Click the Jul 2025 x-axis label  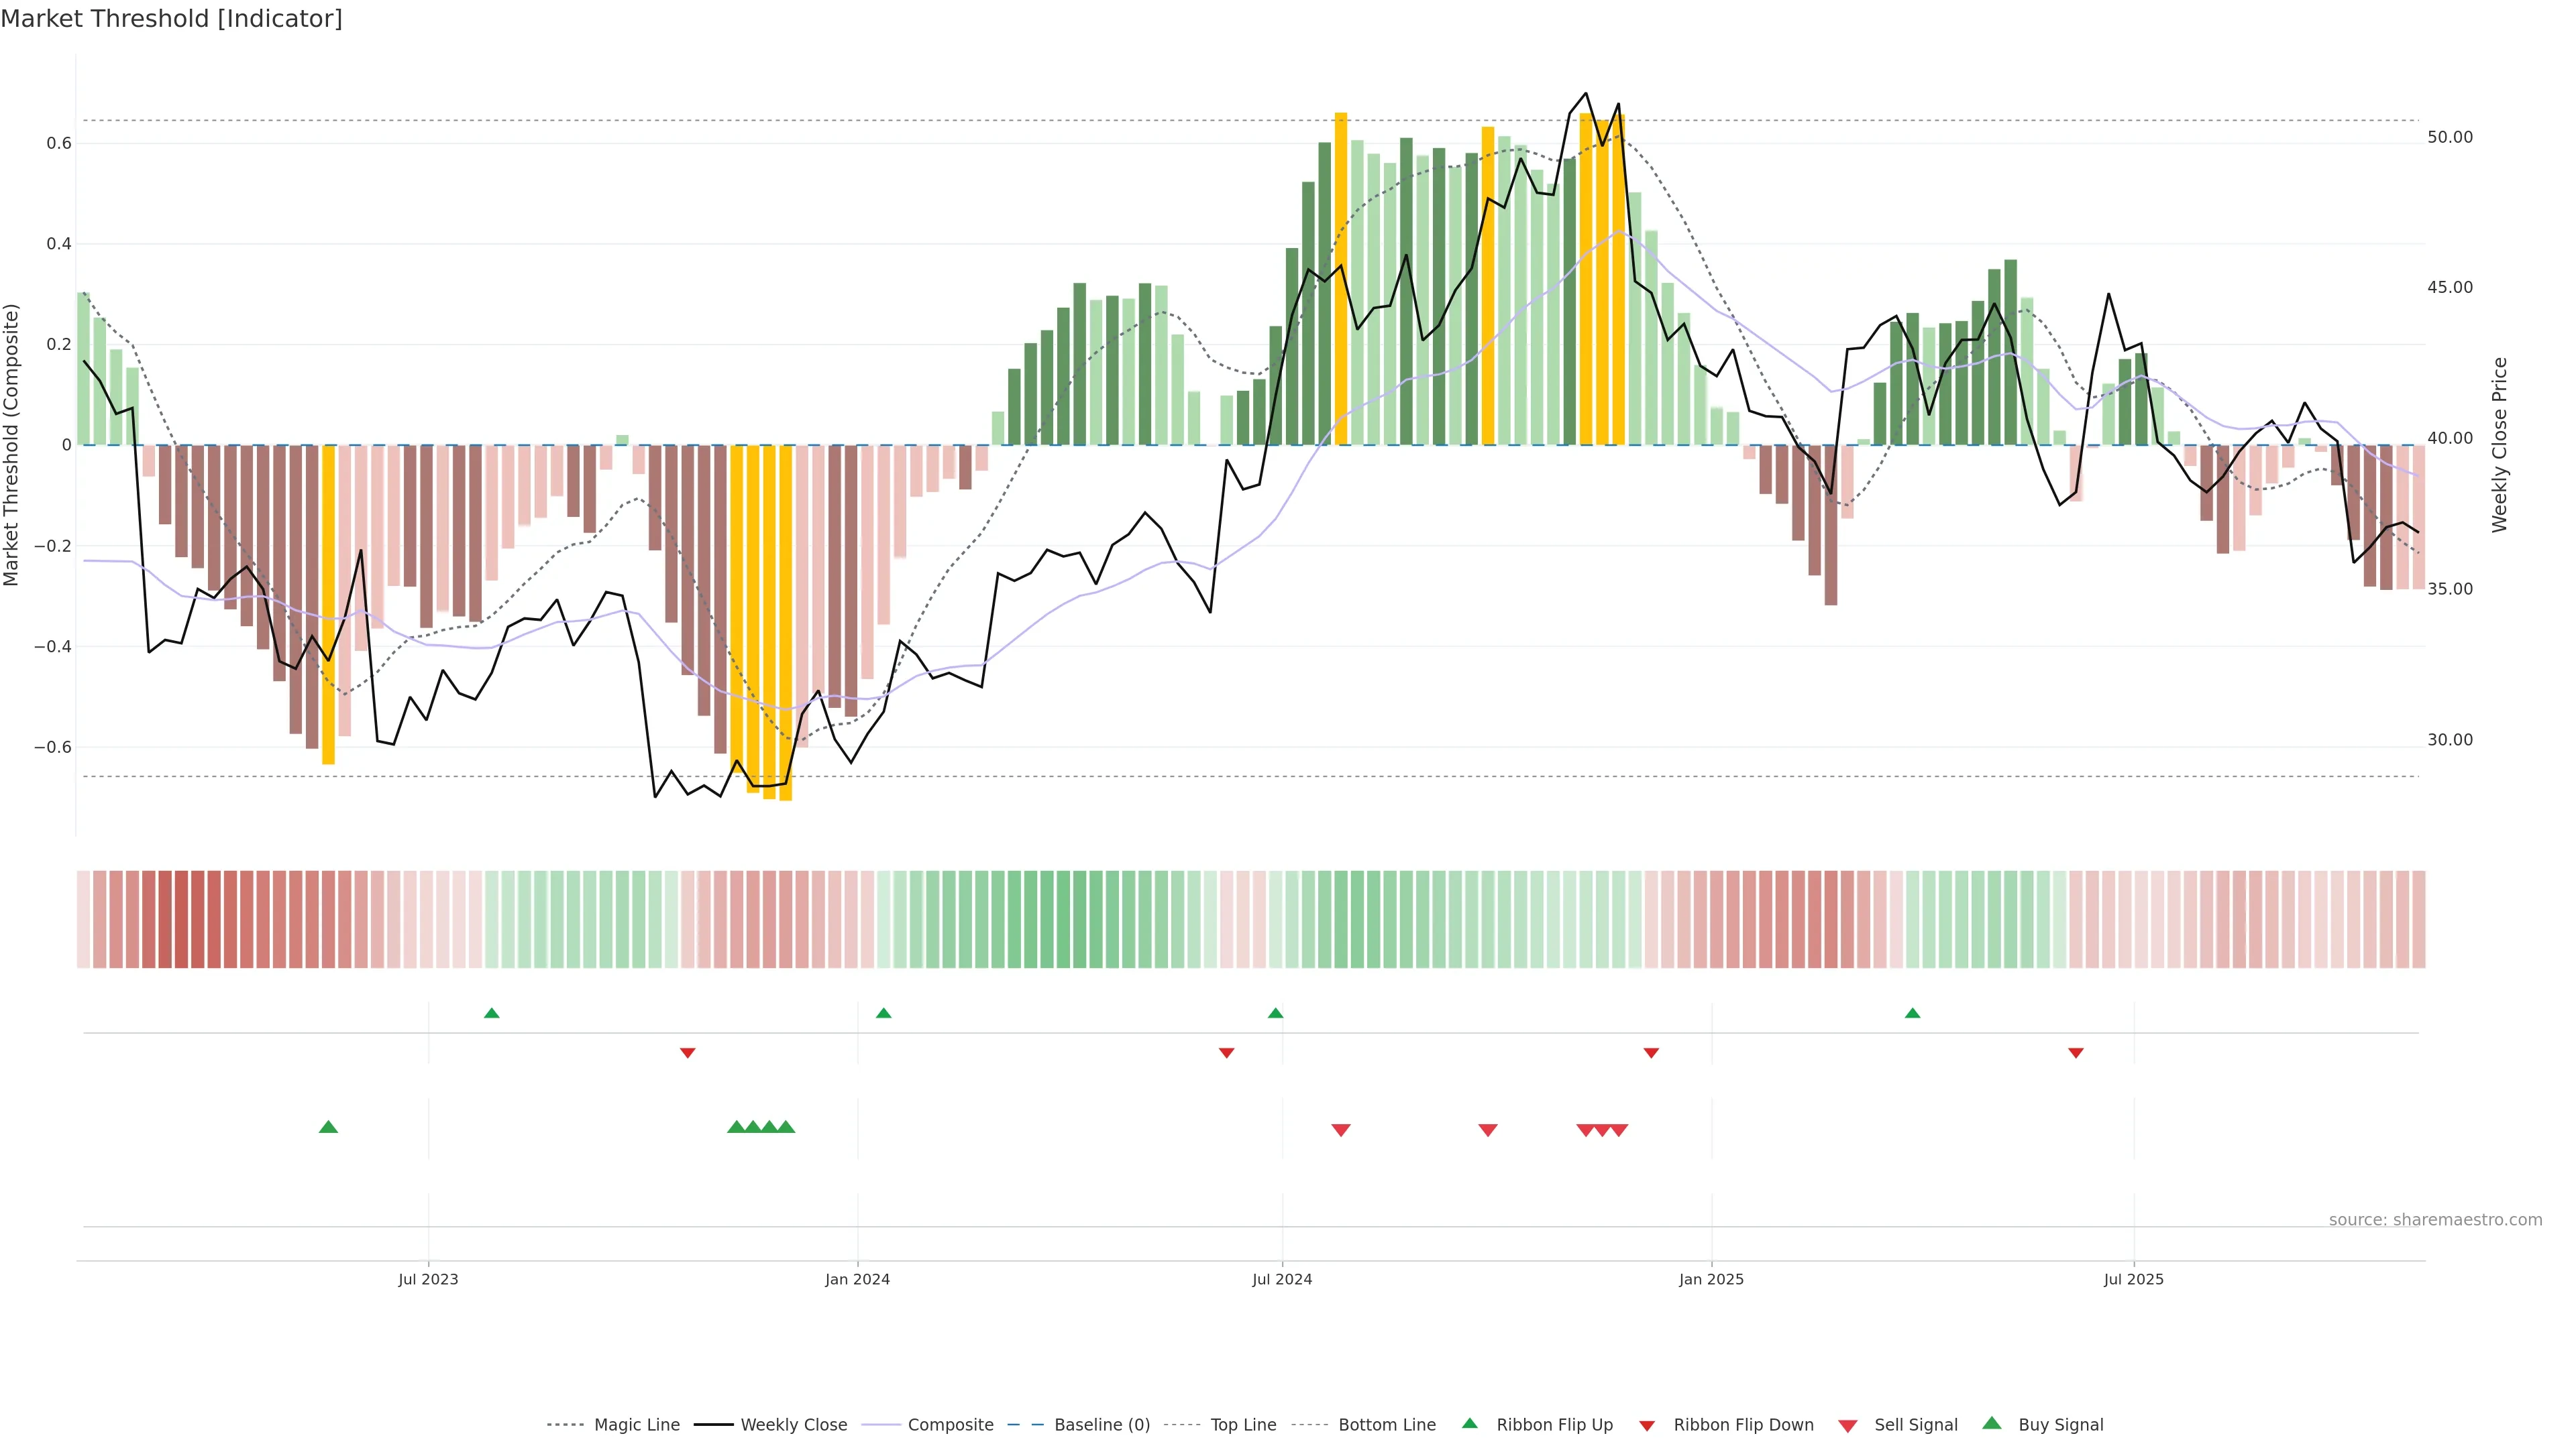click(2133, 1279)
